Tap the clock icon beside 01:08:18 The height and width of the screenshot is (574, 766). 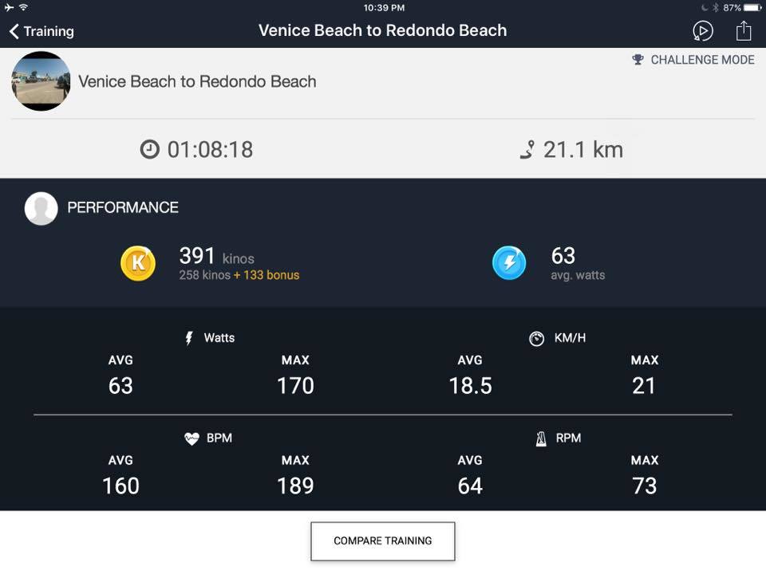149,149
